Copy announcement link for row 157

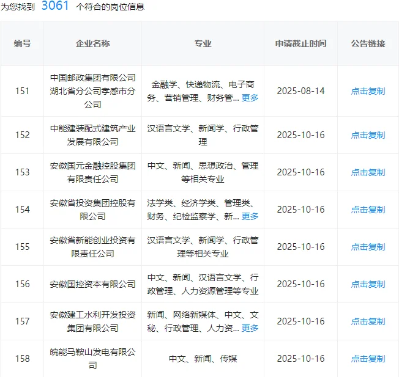pos(368,321)
